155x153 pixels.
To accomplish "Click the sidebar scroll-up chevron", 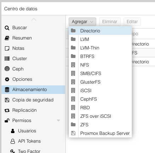I will click(34, 20).
